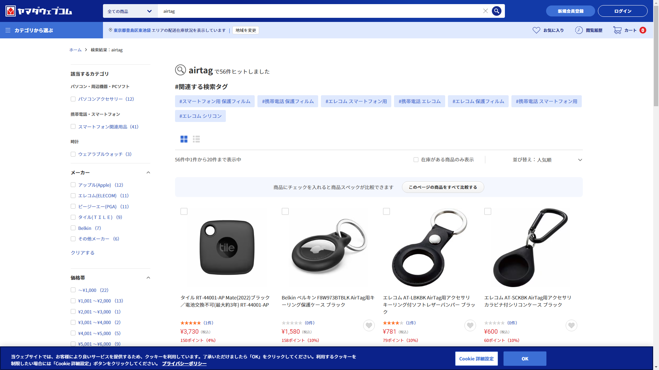Open the favorites heart icon in header
Image resolution: width=659 pixels, height=370 pixels.
point(536,30)
